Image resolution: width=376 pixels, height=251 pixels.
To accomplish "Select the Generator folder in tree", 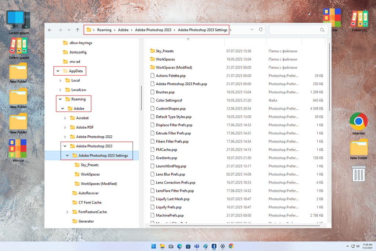I will 83,221.
